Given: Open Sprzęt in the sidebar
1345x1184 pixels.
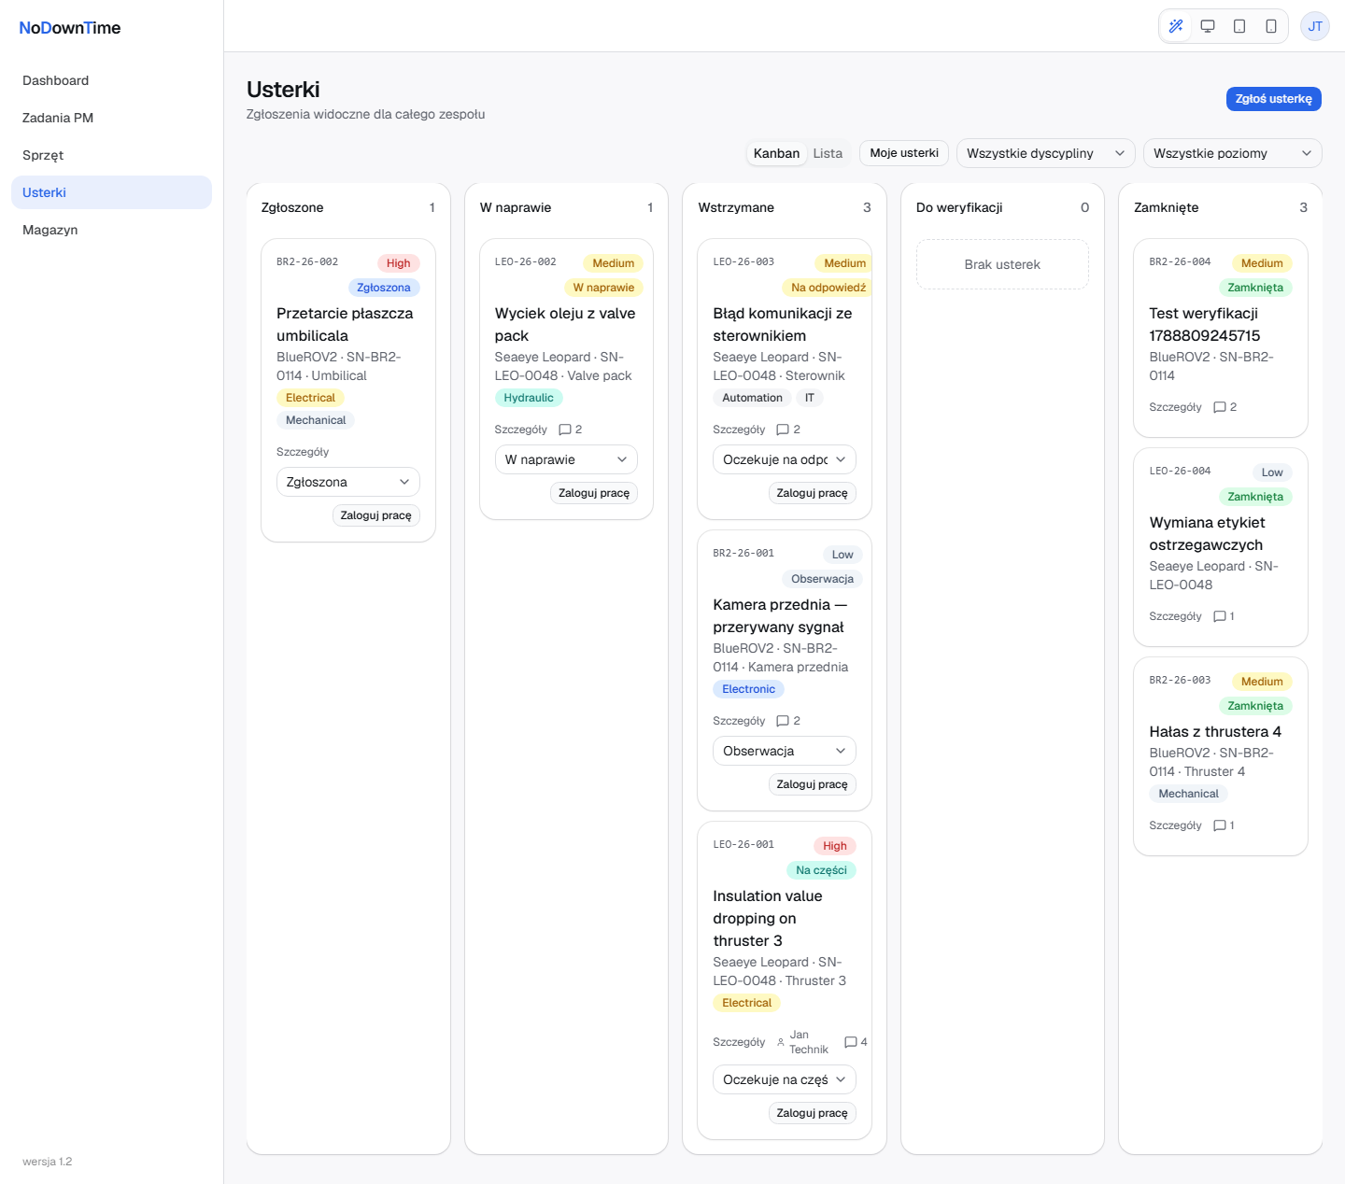Looking at the screenshot, I should [x=111, y=155].
